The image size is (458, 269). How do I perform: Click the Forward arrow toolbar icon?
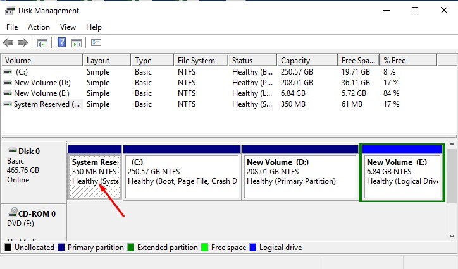23,43
